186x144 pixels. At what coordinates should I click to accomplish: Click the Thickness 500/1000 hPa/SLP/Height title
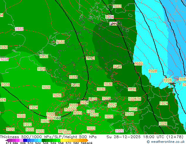[x=48, y=137]
